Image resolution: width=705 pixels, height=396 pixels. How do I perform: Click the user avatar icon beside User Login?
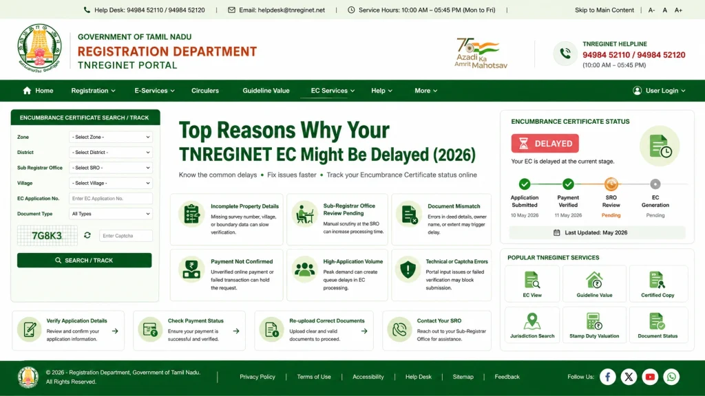coord(637,91)
